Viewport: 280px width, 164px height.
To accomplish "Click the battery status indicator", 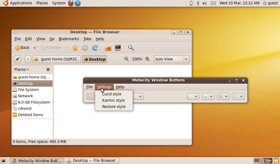I will coord(191,3).
